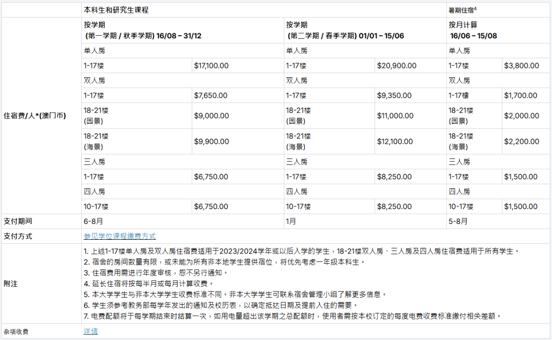Select the 5-8月 summer payment period cell

tap(458, 221)
